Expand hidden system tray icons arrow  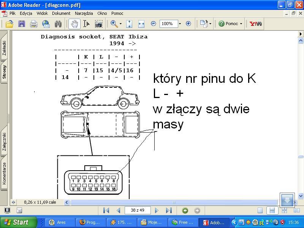point(234,222)
